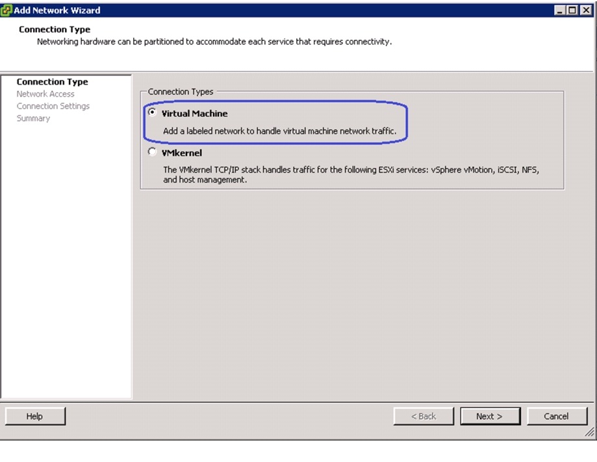Cancel the Add Network Wizard
Image resolution: width=597 pixels, height=462 pixels.
point(557,417)
